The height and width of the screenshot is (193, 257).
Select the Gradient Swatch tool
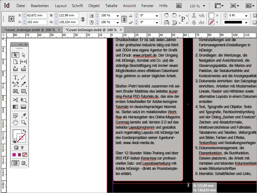tap(15, 107)
